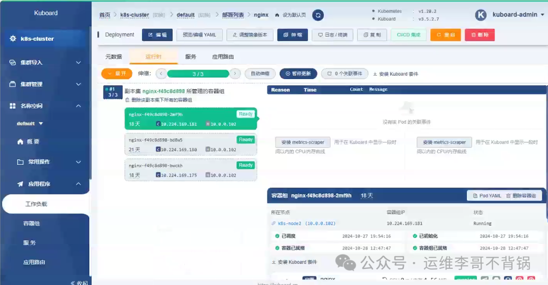Click the orange 重启 button
This screenshot has width=548, height=285.
pos(446,35)
